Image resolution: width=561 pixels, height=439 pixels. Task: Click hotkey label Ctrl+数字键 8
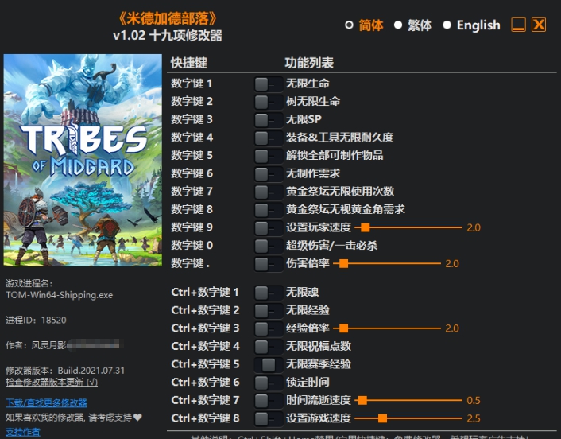coord(205,418)
